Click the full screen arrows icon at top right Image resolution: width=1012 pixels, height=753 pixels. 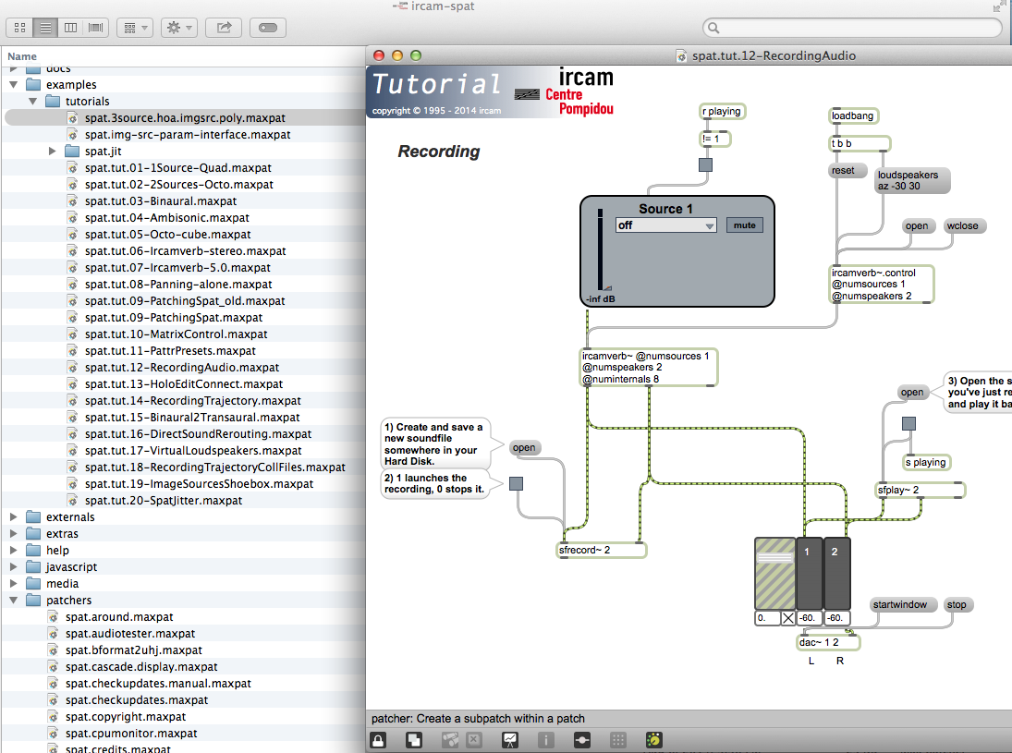pyautogui.click(x=998, y=6)
